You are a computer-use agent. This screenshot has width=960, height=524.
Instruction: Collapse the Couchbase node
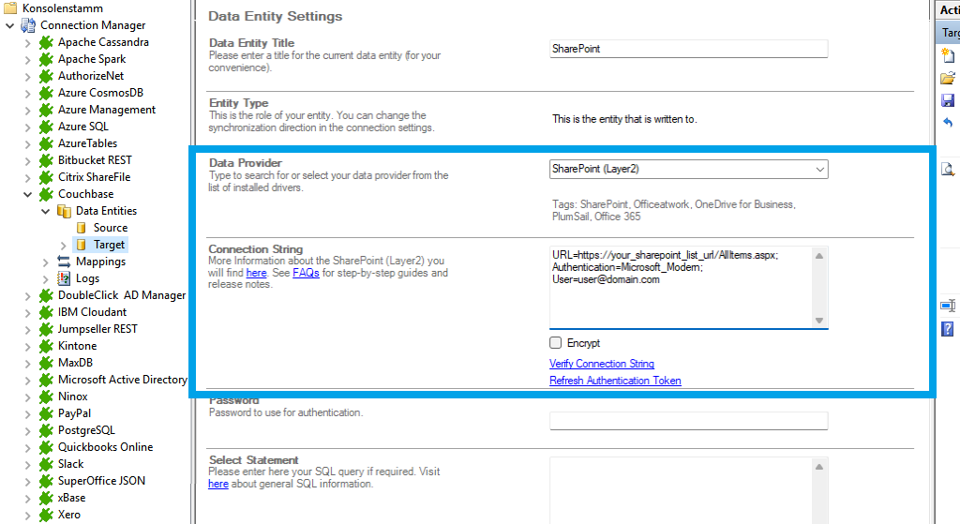tap(27, 195)
